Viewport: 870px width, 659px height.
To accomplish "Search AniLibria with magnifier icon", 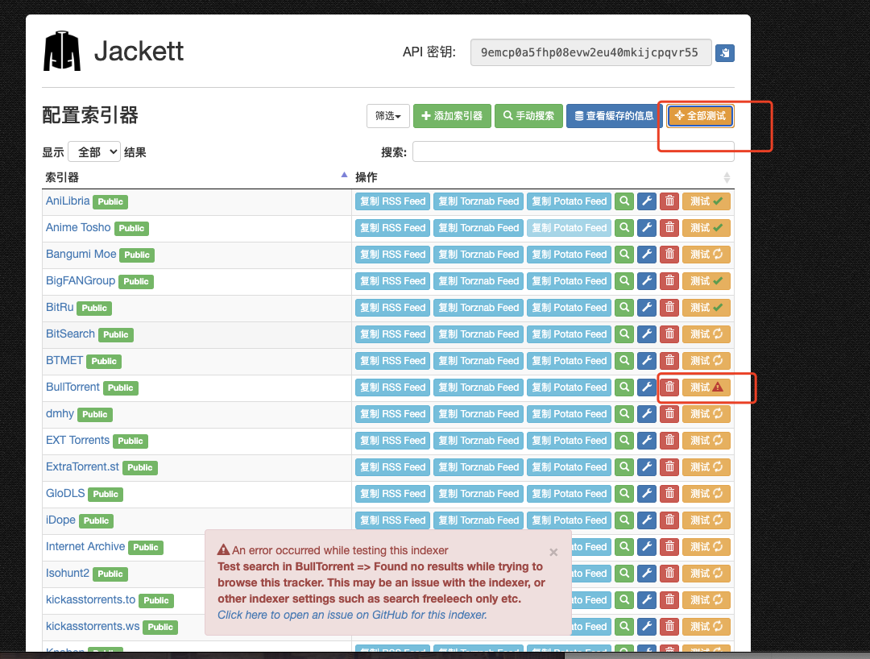I will pos(624,201).
